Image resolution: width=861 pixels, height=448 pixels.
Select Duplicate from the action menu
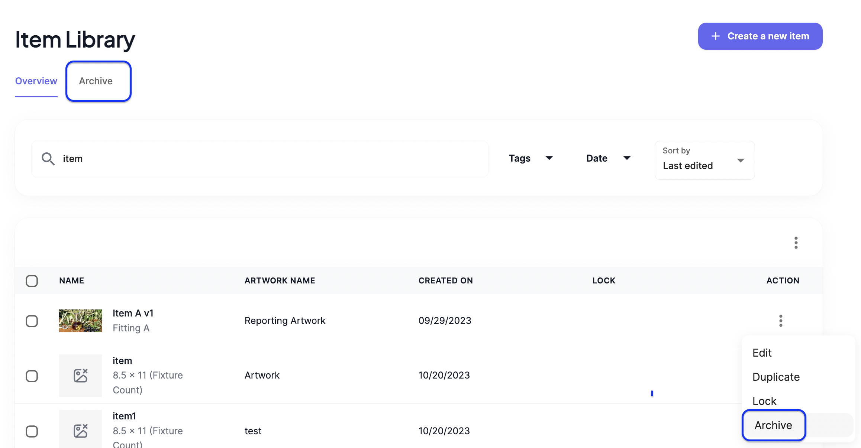(776, 377)
